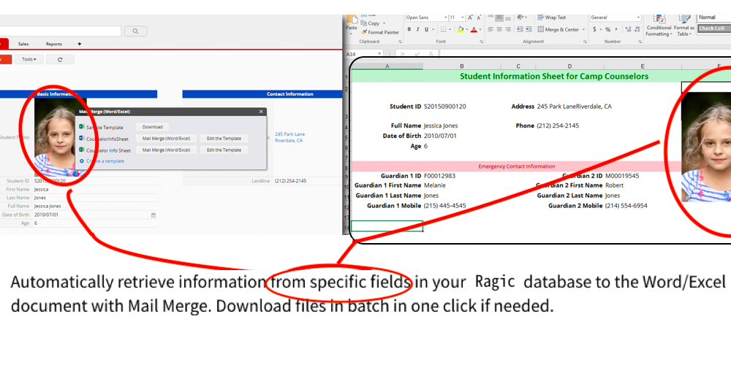Click the Paste button in Excel
731x365 pixels.
click(352, 23)
